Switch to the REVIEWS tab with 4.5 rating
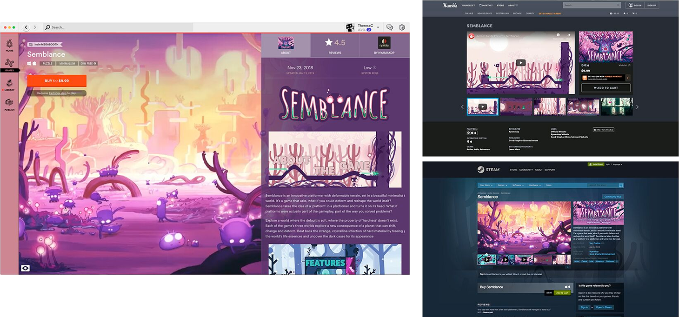 pyautogui.click(x=335, y=45)
